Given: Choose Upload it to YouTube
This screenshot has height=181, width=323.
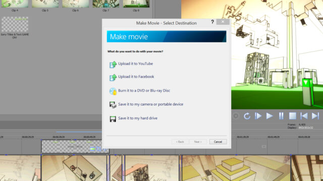Looking at the screenshot, I should [135, 64].
